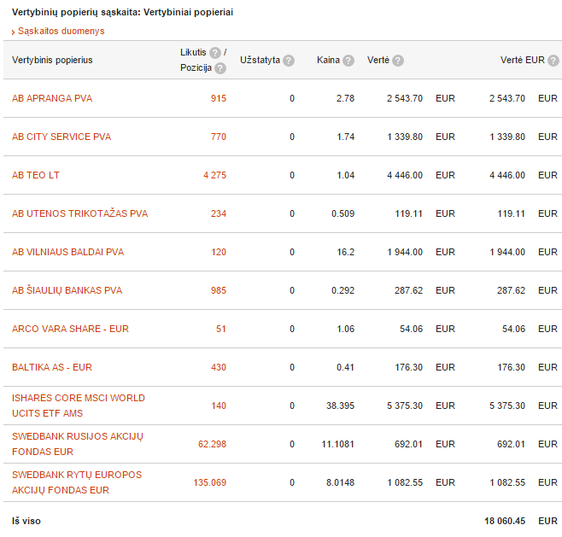This screenshot has height=537, width=562.
Task: Click the 915 balance for AB APRANGA
Action: pos(219,98)
